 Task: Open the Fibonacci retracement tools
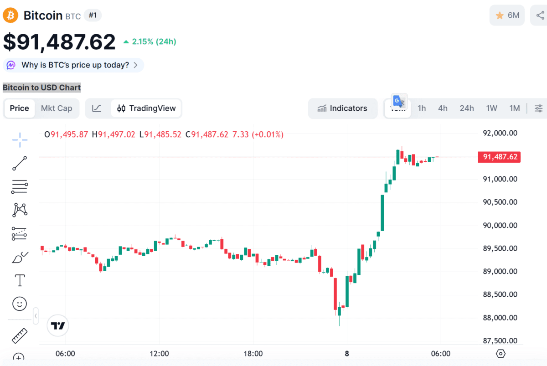point(20,186)
